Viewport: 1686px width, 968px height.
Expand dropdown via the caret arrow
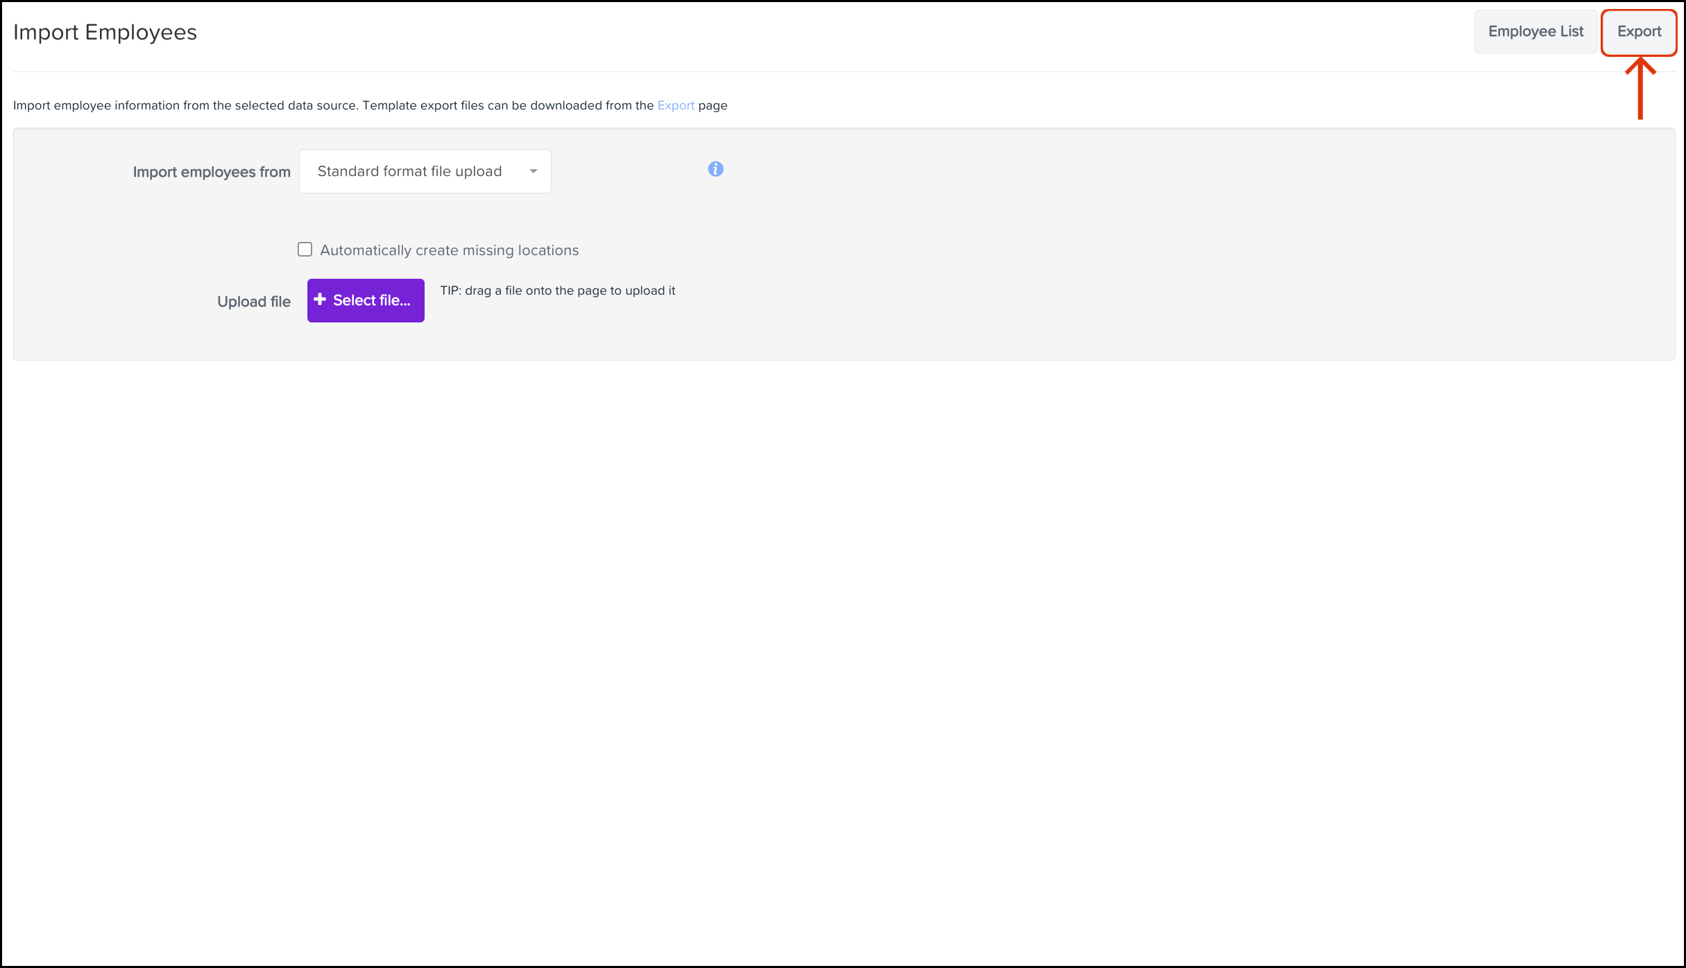pyautogui.click(x=533, y=171)
